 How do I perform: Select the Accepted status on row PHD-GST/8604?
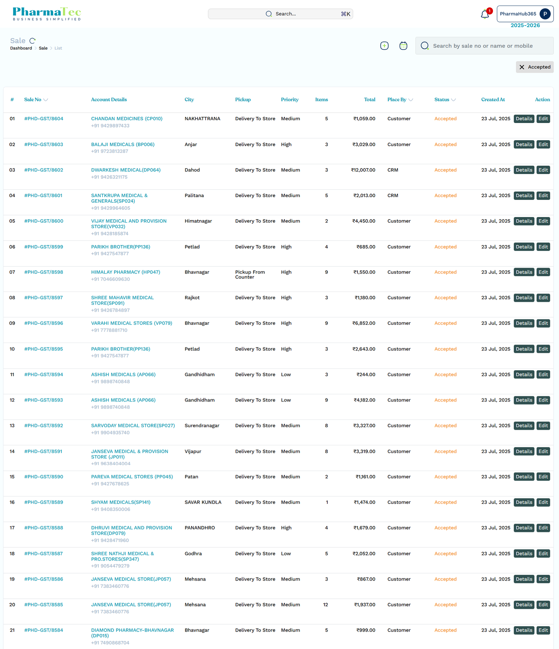(x=445, y=118)
